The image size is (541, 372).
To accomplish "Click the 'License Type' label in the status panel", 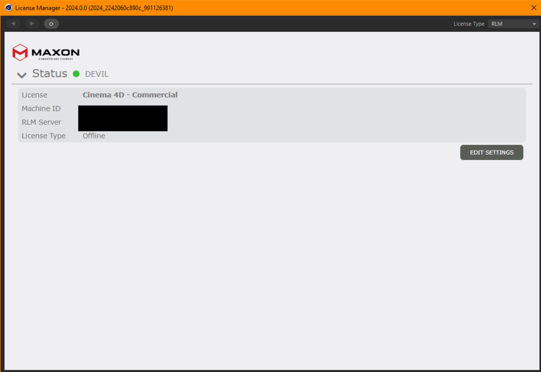I will (44, 136).
